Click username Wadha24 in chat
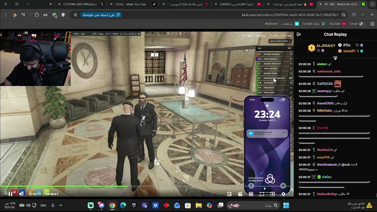This screenshot has width=377, height=212. [x=325, y=150]
